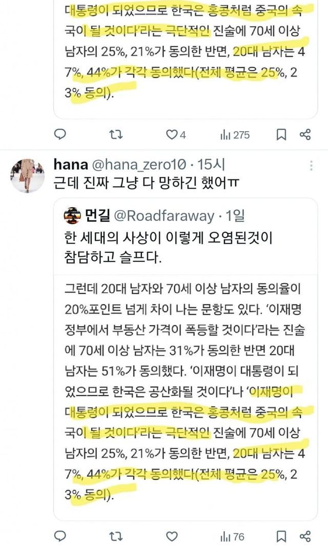Open the highlighted article excerpt image
328x548 pixels.
185,393
